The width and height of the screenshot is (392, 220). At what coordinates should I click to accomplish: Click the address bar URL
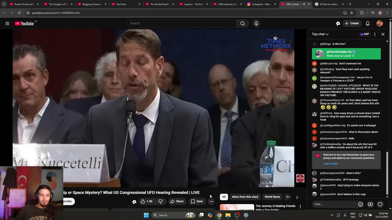click(x=56, y=13)
